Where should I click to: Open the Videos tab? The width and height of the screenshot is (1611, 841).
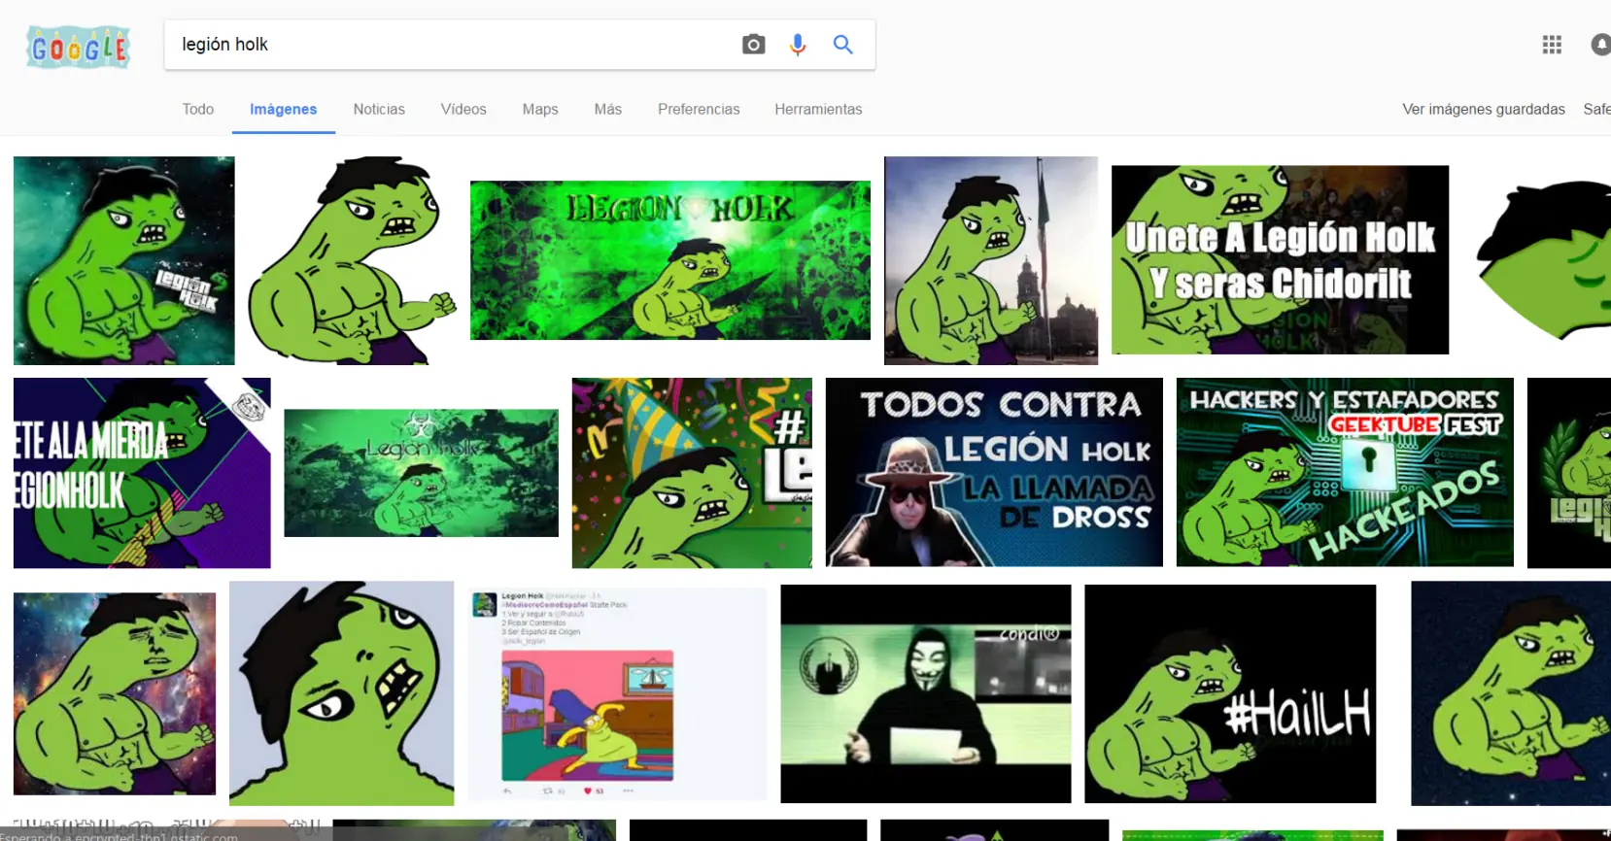463,109
